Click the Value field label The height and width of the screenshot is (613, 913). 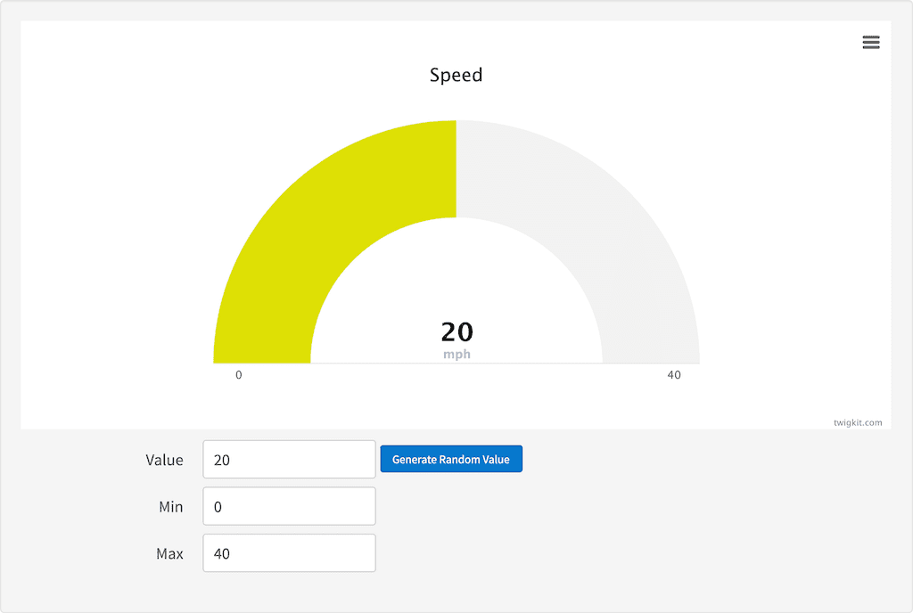pyautogui.click(x=164, y=461)
